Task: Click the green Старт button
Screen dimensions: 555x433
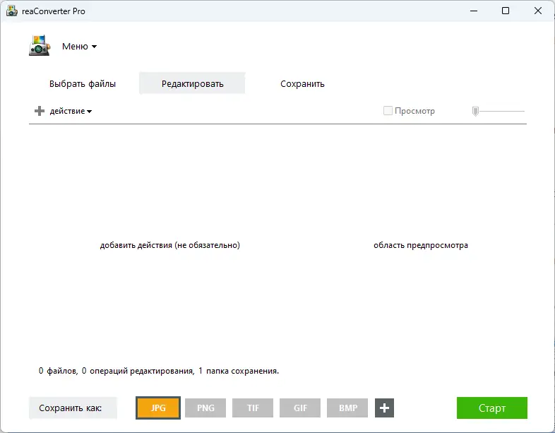Action: (x=492, y=408)
